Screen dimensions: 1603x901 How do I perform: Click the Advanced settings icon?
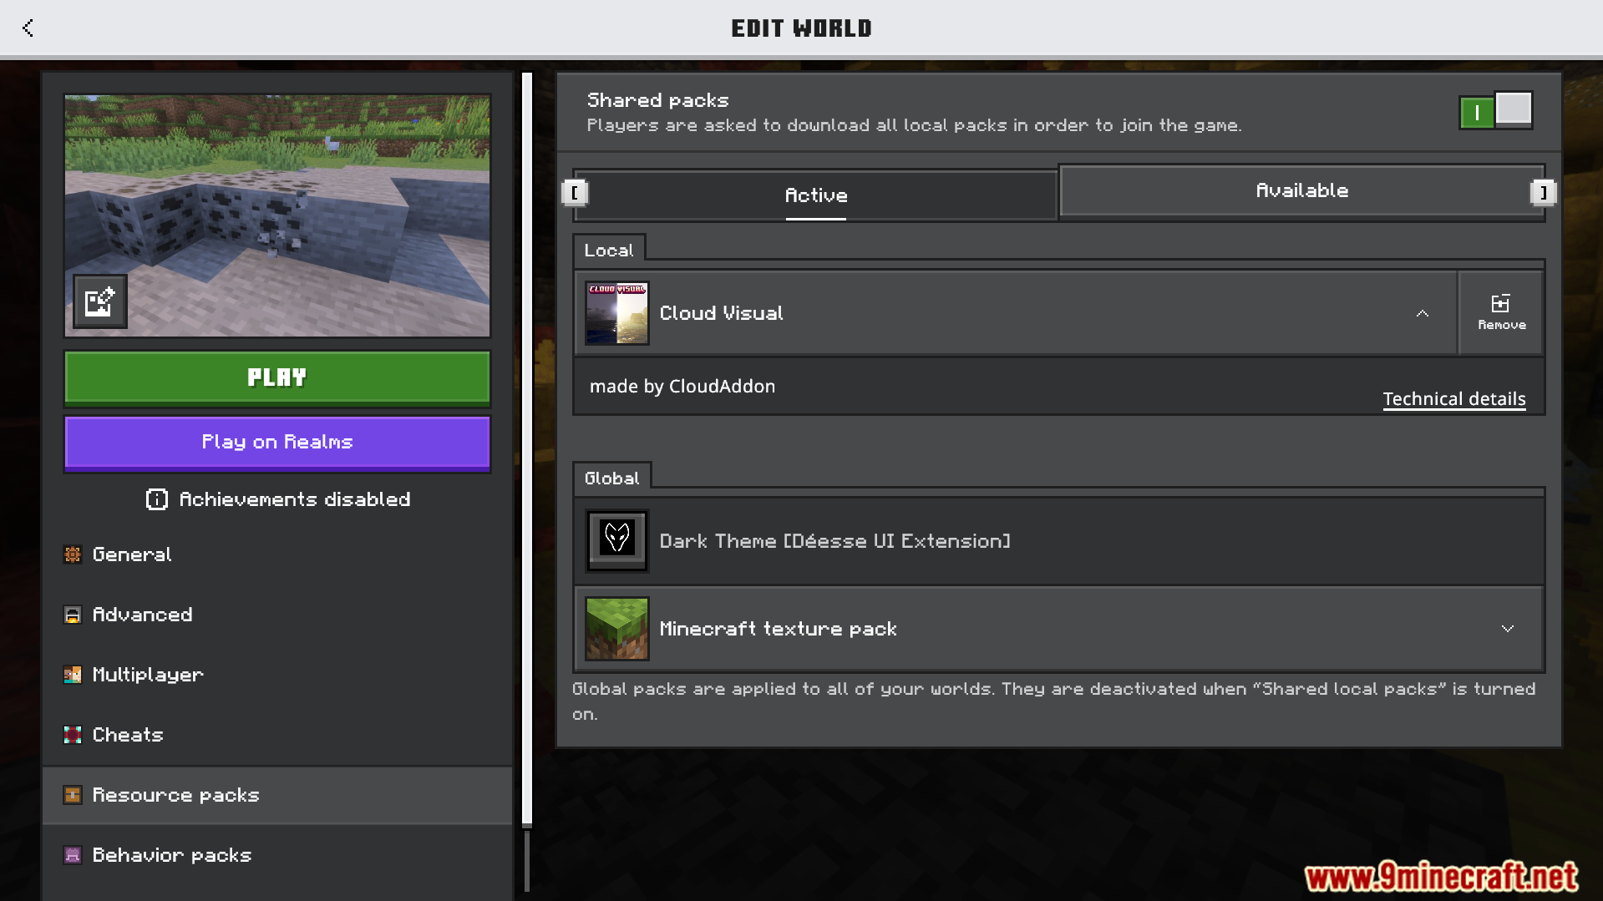(x=73, y=615)
